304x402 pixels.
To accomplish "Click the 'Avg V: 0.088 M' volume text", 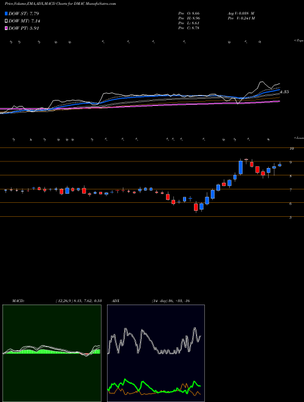I will [x=241, y=13].
